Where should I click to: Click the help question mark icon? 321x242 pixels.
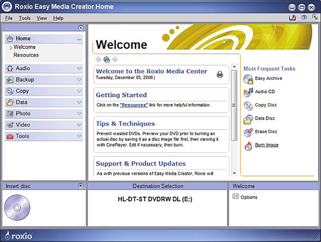tap(304, 18)
